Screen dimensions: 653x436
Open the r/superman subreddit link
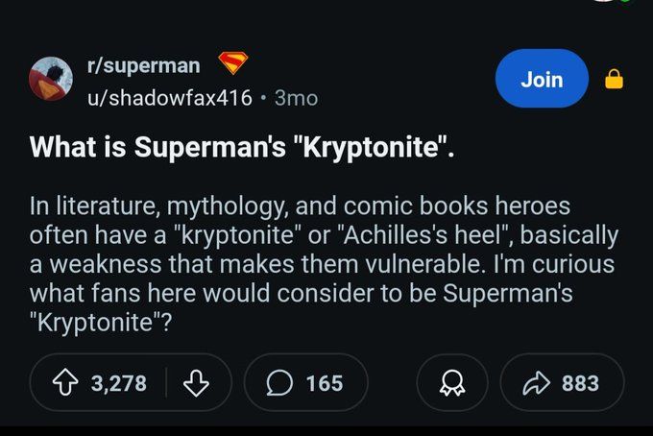pyautogui.click(x=144, y=66)
